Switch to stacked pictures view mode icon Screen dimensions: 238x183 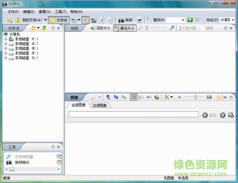point(157,97)
